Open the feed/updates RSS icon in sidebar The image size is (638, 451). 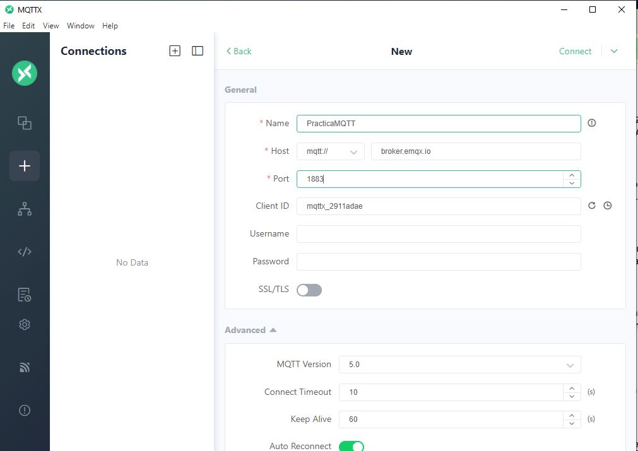point(25,368)
